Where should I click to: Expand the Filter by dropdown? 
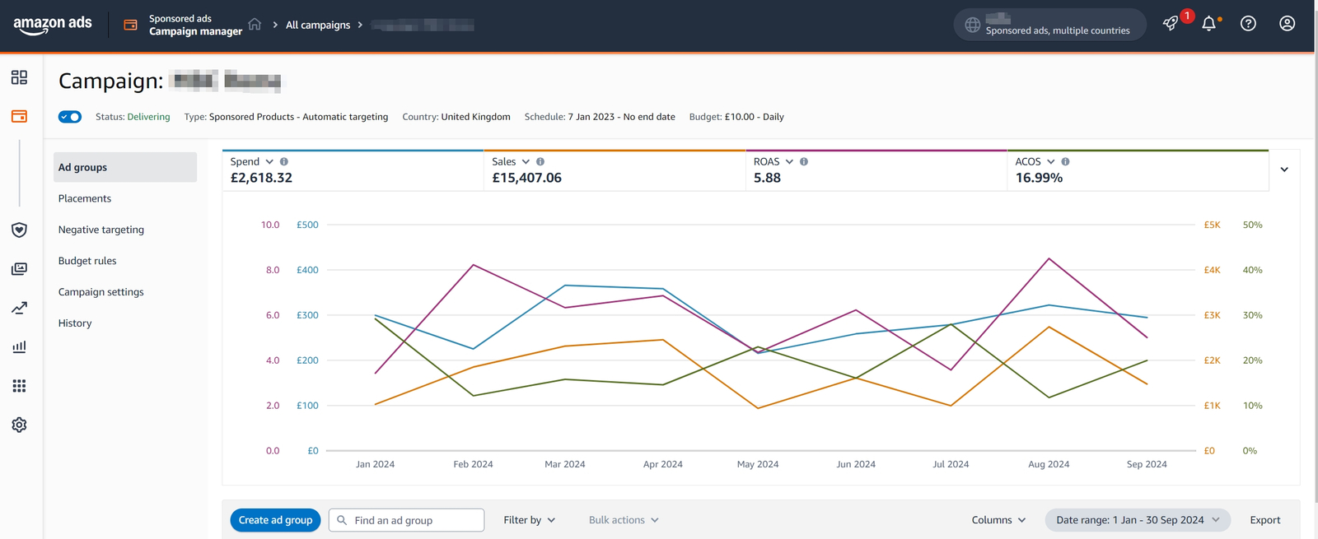(x=529, y=520)
